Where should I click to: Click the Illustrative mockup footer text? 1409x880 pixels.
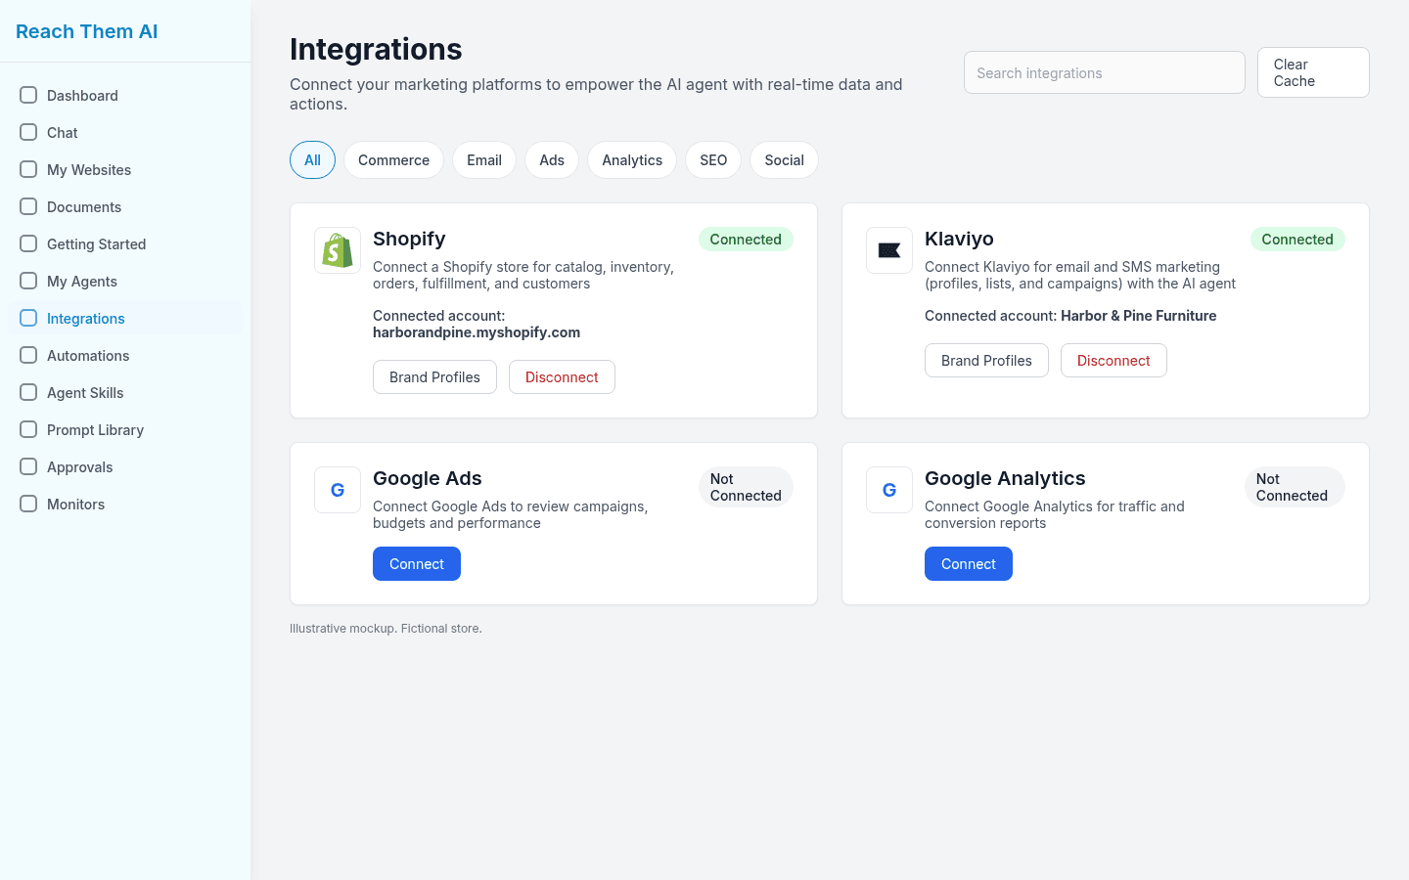click(x=386, y=629)
